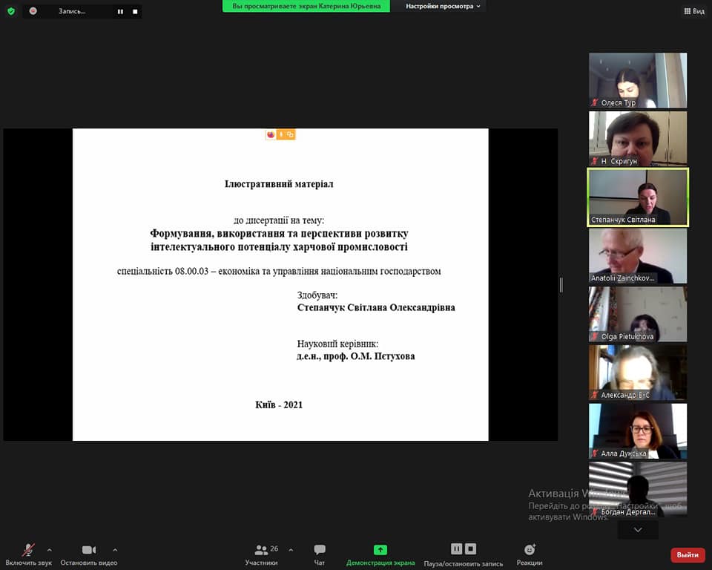Screen dimensions: 712x570
Task: Click pause icon above Пауза/остановить запись
Action: [456, 548]
